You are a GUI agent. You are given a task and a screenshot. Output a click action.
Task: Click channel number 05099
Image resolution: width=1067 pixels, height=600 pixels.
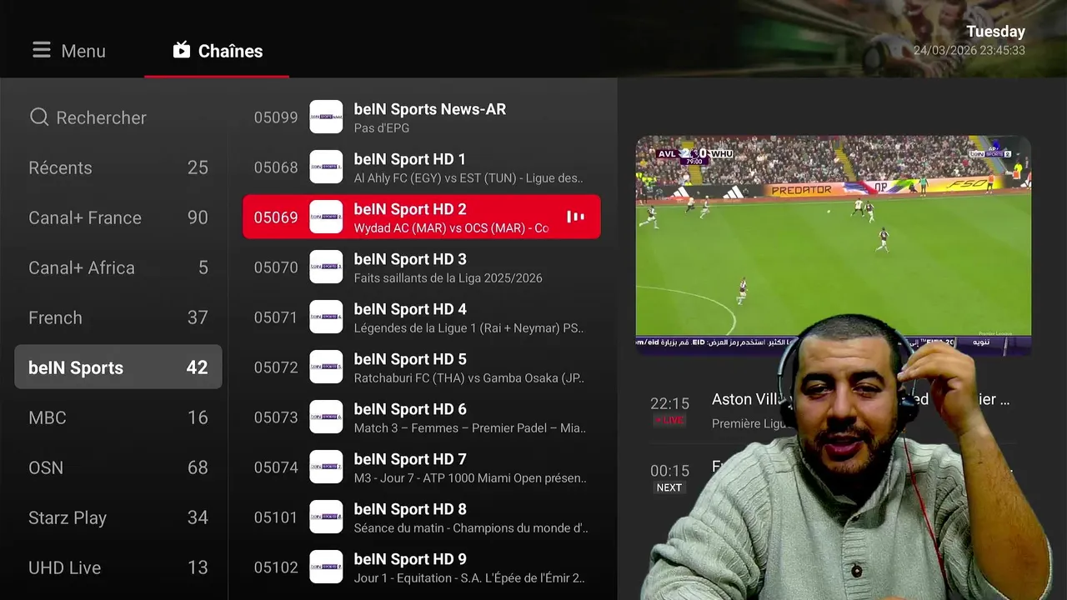coord(276,117)
